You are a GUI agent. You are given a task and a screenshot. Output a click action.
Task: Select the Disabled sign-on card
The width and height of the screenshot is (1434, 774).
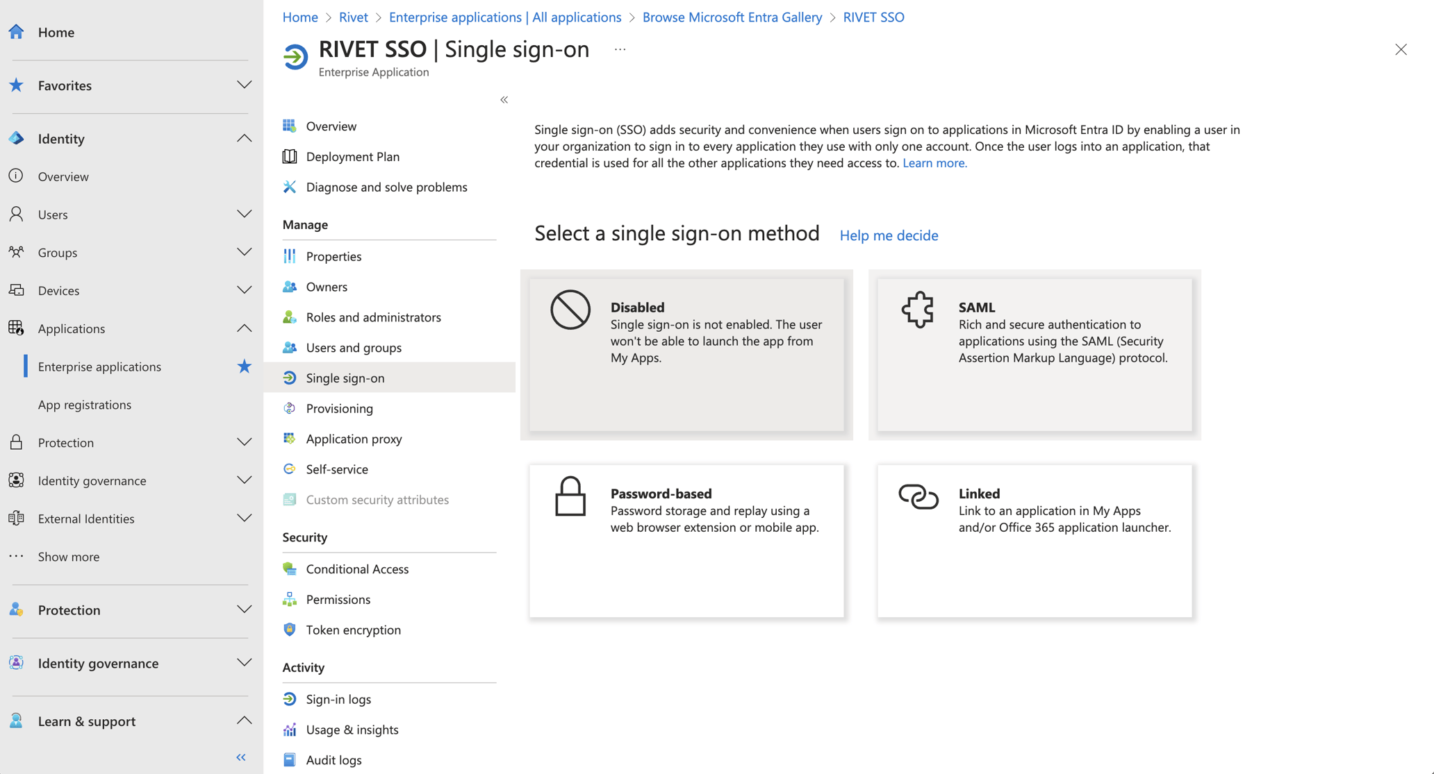coord(686,355)
